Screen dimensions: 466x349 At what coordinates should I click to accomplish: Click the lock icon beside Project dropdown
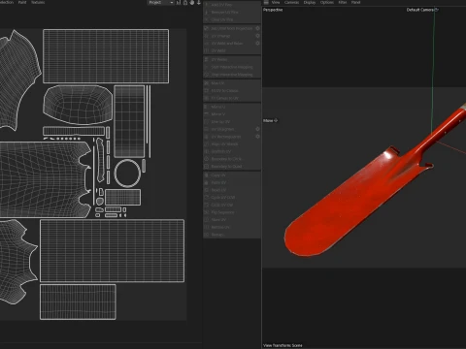tap(185, 3)
